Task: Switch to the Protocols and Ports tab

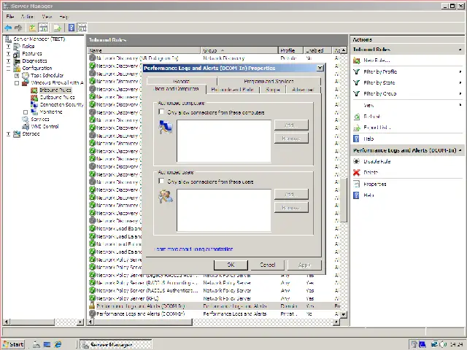Action: pyautogui.click(x=232, y=89)
